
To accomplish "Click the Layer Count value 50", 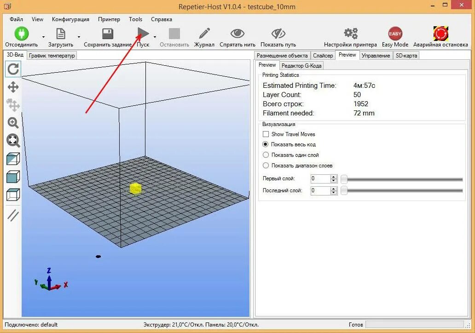I will coord(357,95).
